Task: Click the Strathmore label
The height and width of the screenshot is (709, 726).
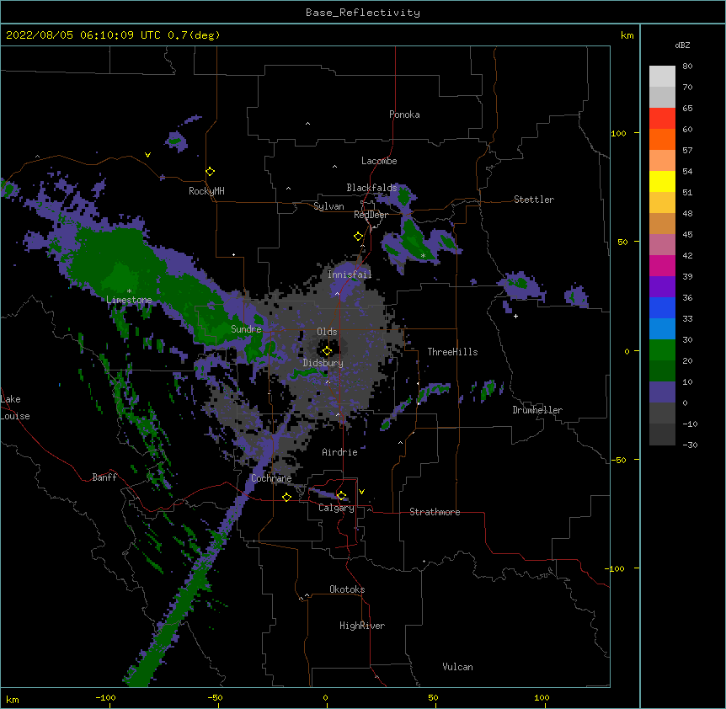Action: [435, 512]
